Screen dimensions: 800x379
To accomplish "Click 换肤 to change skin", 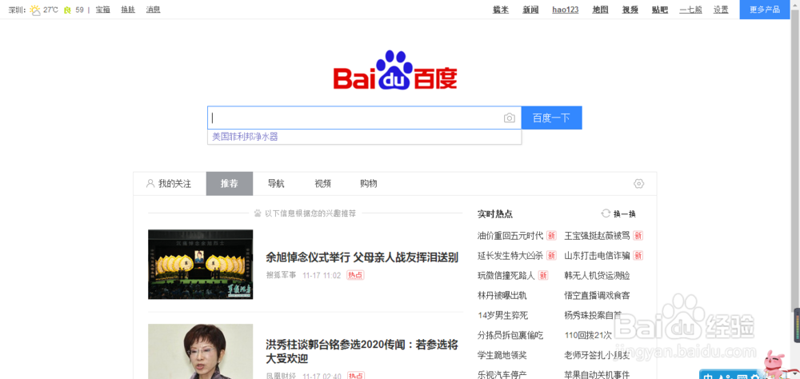I will coord(128,10).
